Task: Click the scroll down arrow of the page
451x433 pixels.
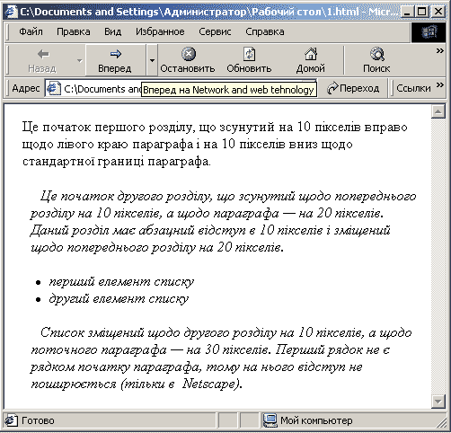Action: [438, 402]
